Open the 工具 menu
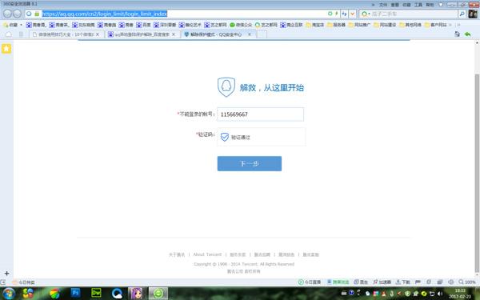The image size is (480, 300). (418, 5)
